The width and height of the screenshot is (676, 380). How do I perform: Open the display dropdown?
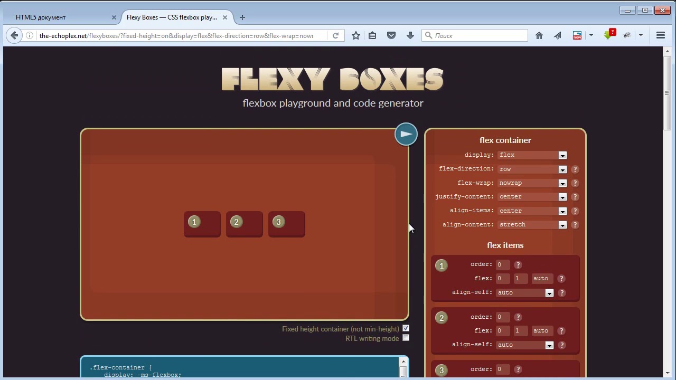(532, 155)
